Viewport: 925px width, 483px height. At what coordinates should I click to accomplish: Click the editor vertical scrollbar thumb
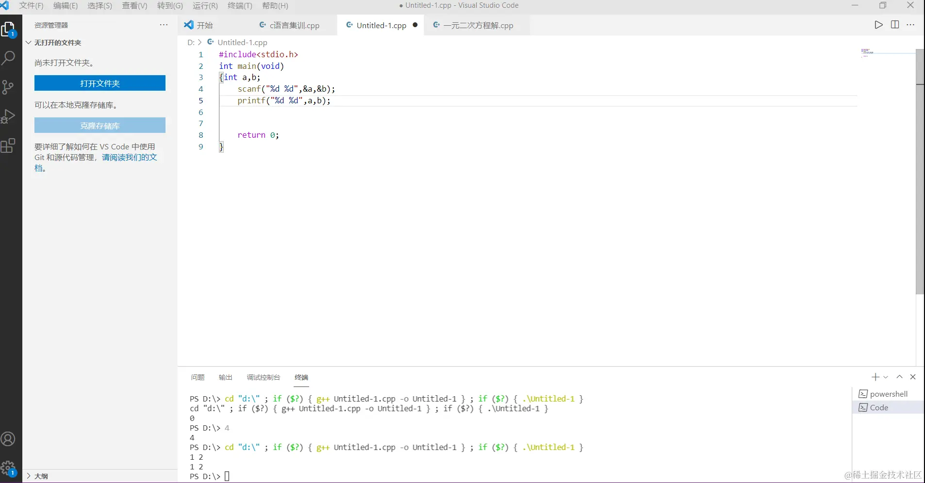tap(920, 171)
